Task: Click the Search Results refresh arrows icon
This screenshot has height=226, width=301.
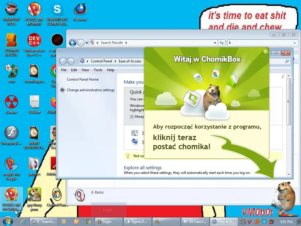Action: tap(222, 43)
